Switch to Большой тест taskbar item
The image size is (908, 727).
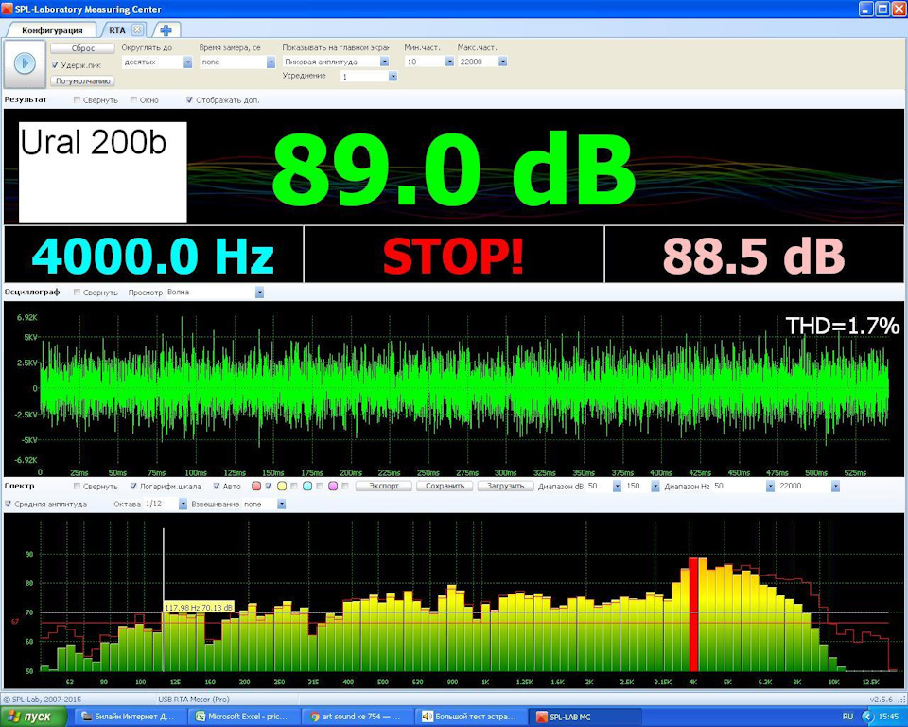[x=472, y=717]
